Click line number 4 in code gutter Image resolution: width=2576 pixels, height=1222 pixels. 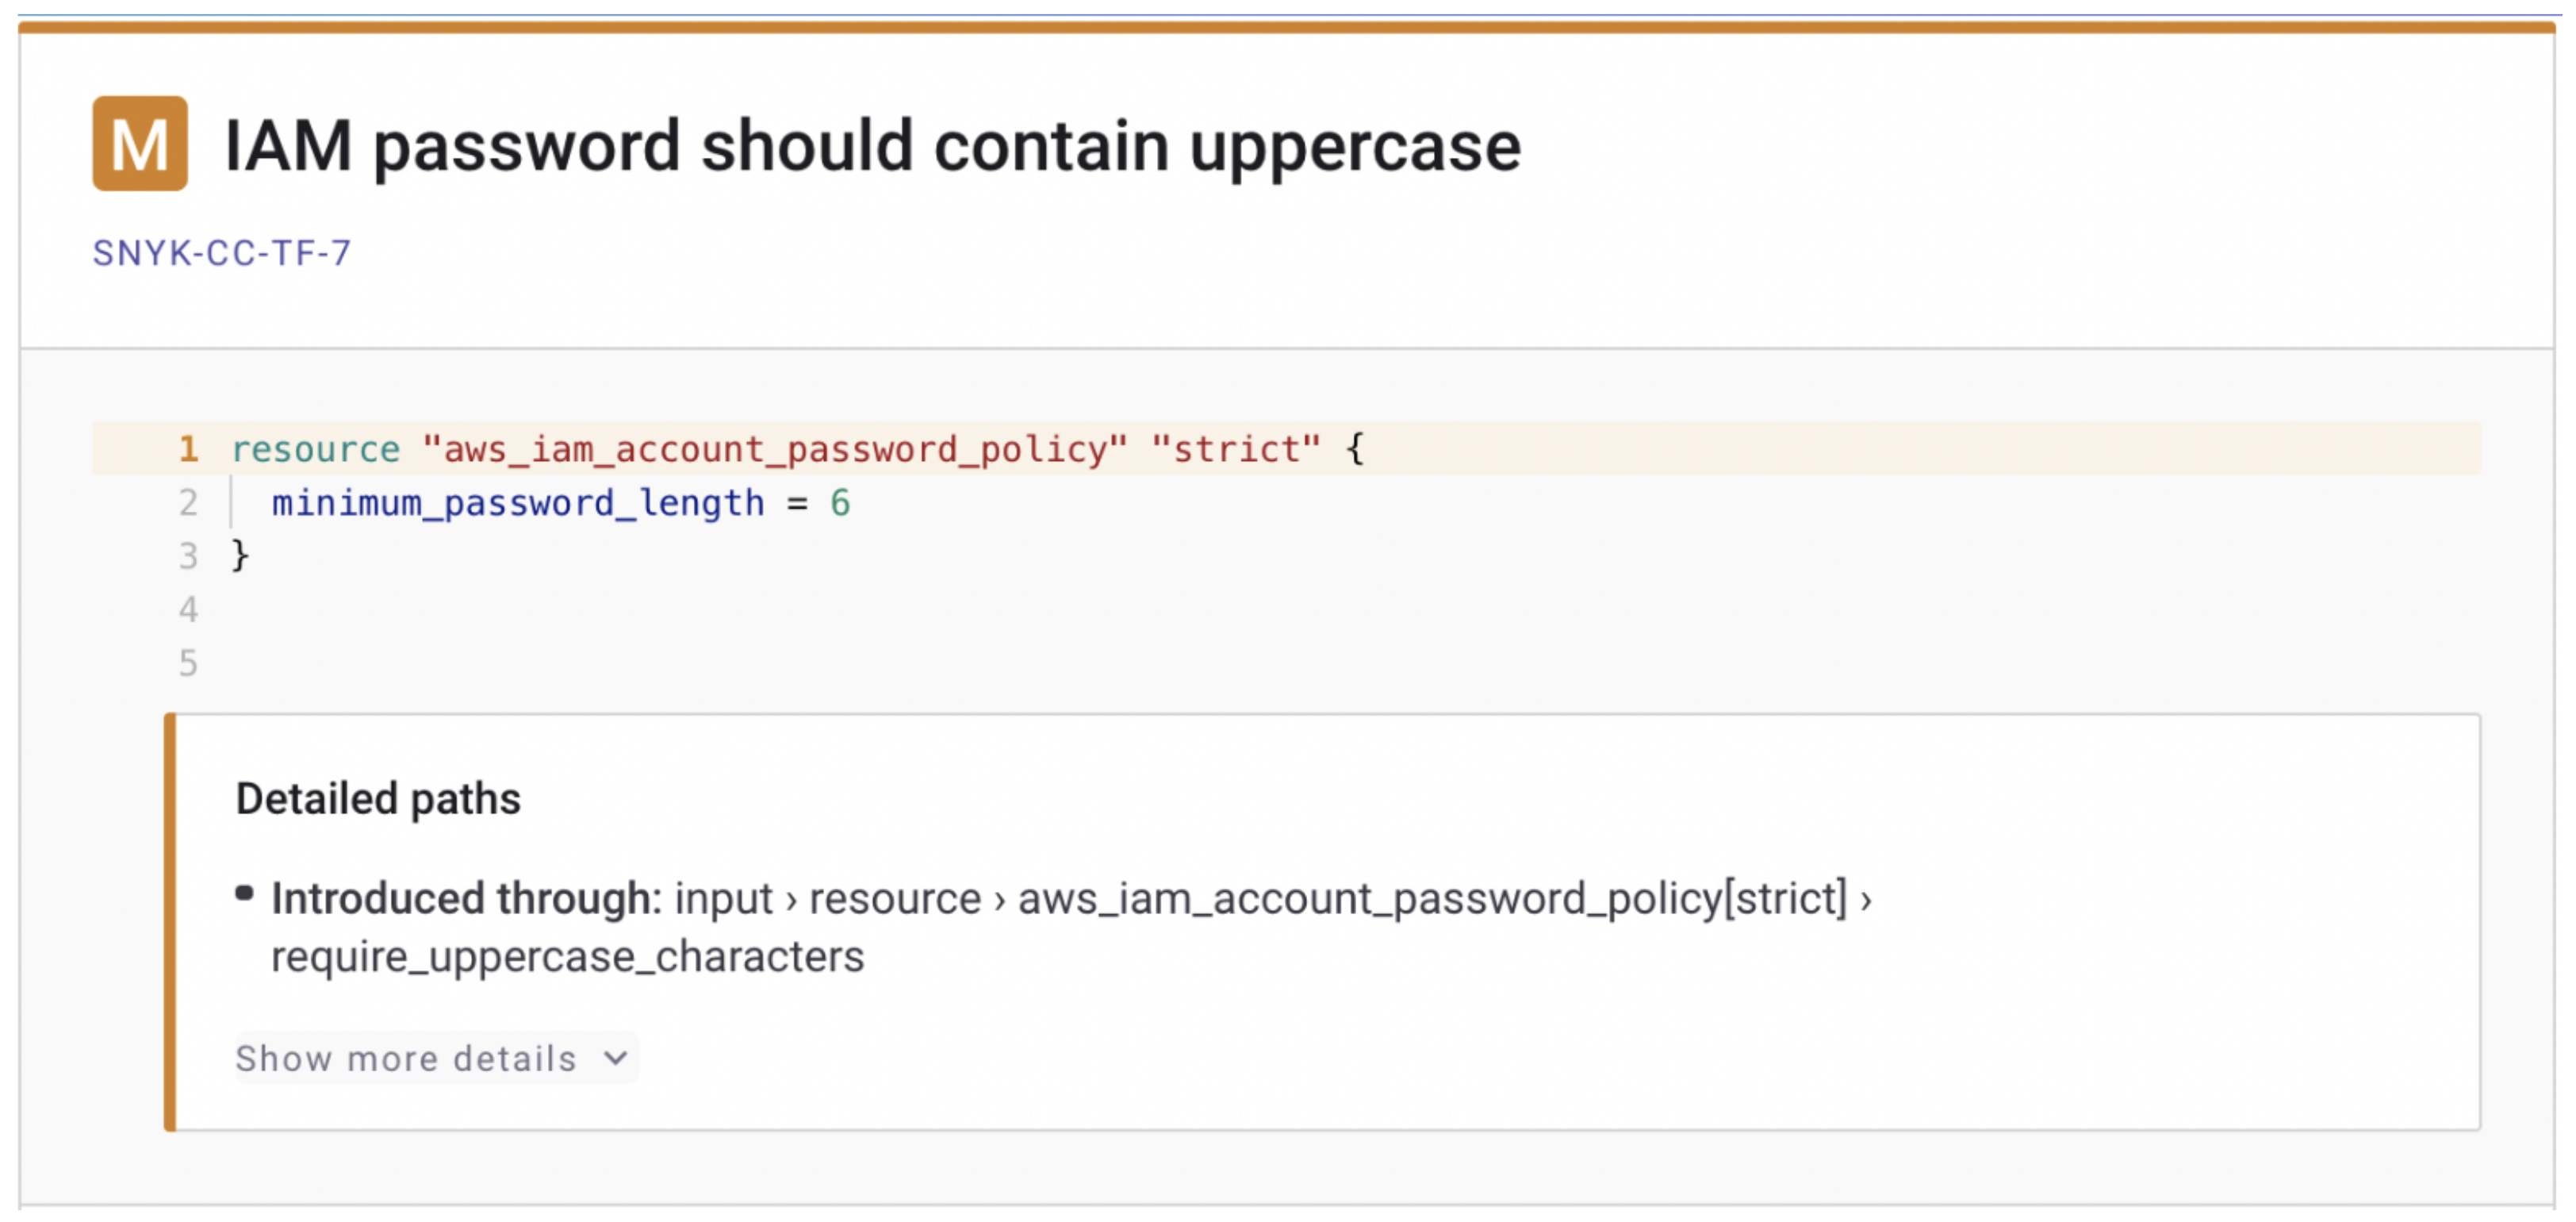188,609
